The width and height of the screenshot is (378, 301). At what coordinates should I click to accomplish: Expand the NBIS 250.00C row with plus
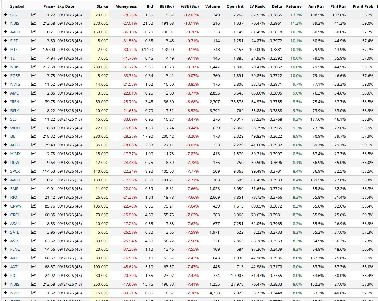[x=6, y=284]
